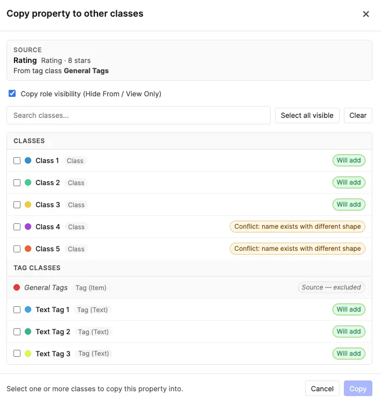Click Tag (Text) label beside Text Tag 3

[x=94, y=354]
